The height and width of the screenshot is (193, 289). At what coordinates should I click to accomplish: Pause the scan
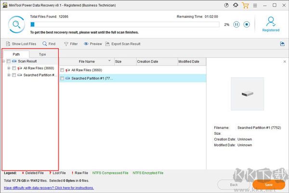click(236, 25)
